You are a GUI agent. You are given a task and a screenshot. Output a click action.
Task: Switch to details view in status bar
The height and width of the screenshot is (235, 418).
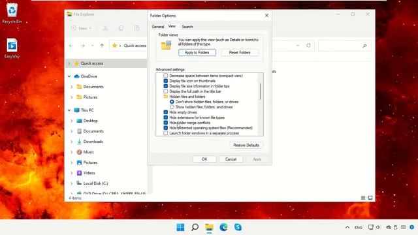point(363,198)
